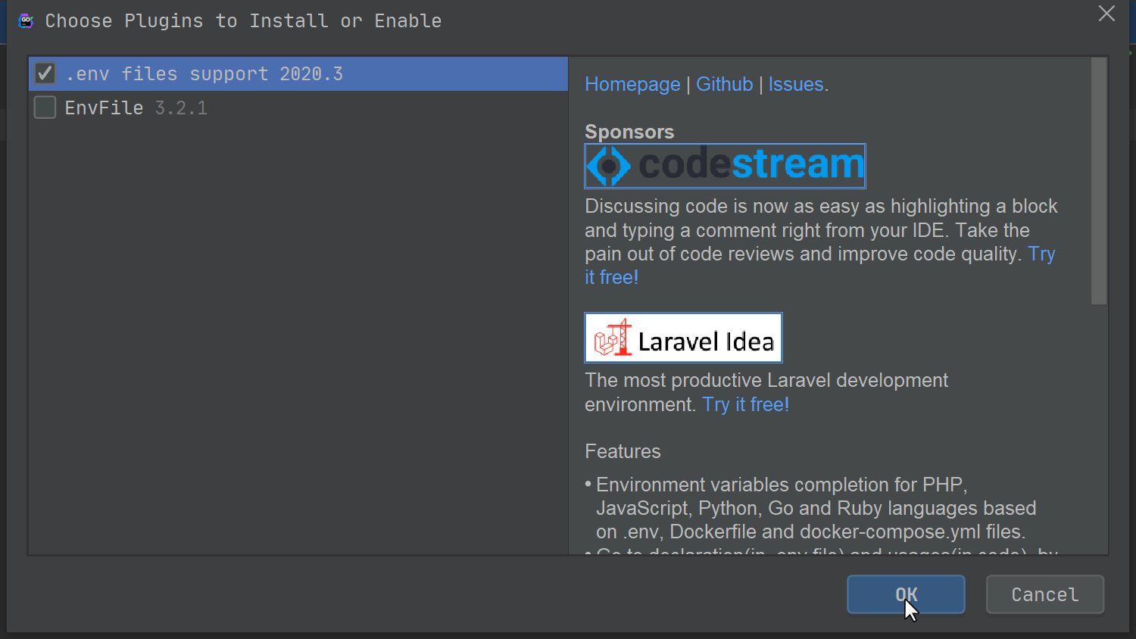
Task: Click the Laravel Idea sponsor logo
Action: pyautogui.click(x=683, y=338)
